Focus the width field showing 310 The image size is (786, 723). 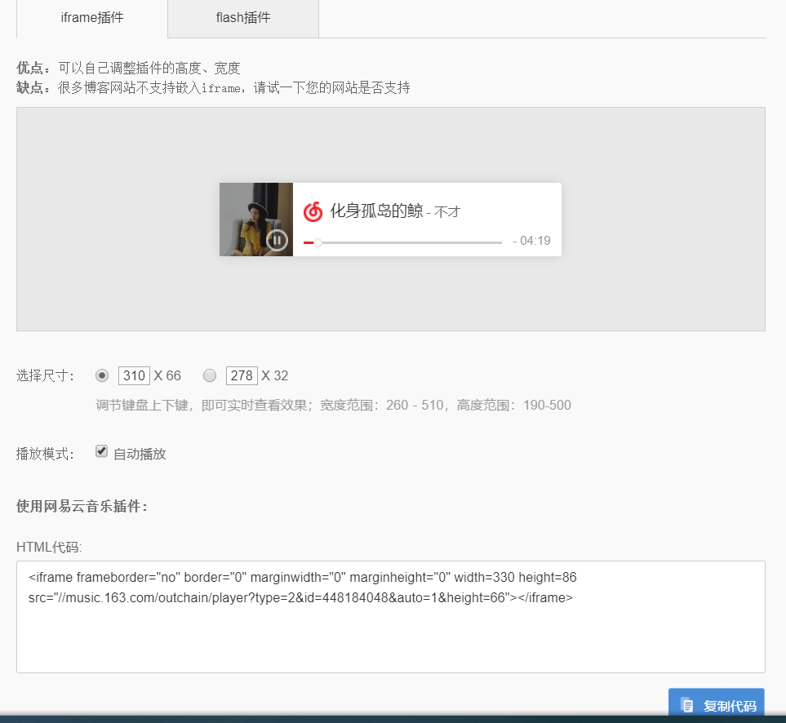tap(134, 375)
